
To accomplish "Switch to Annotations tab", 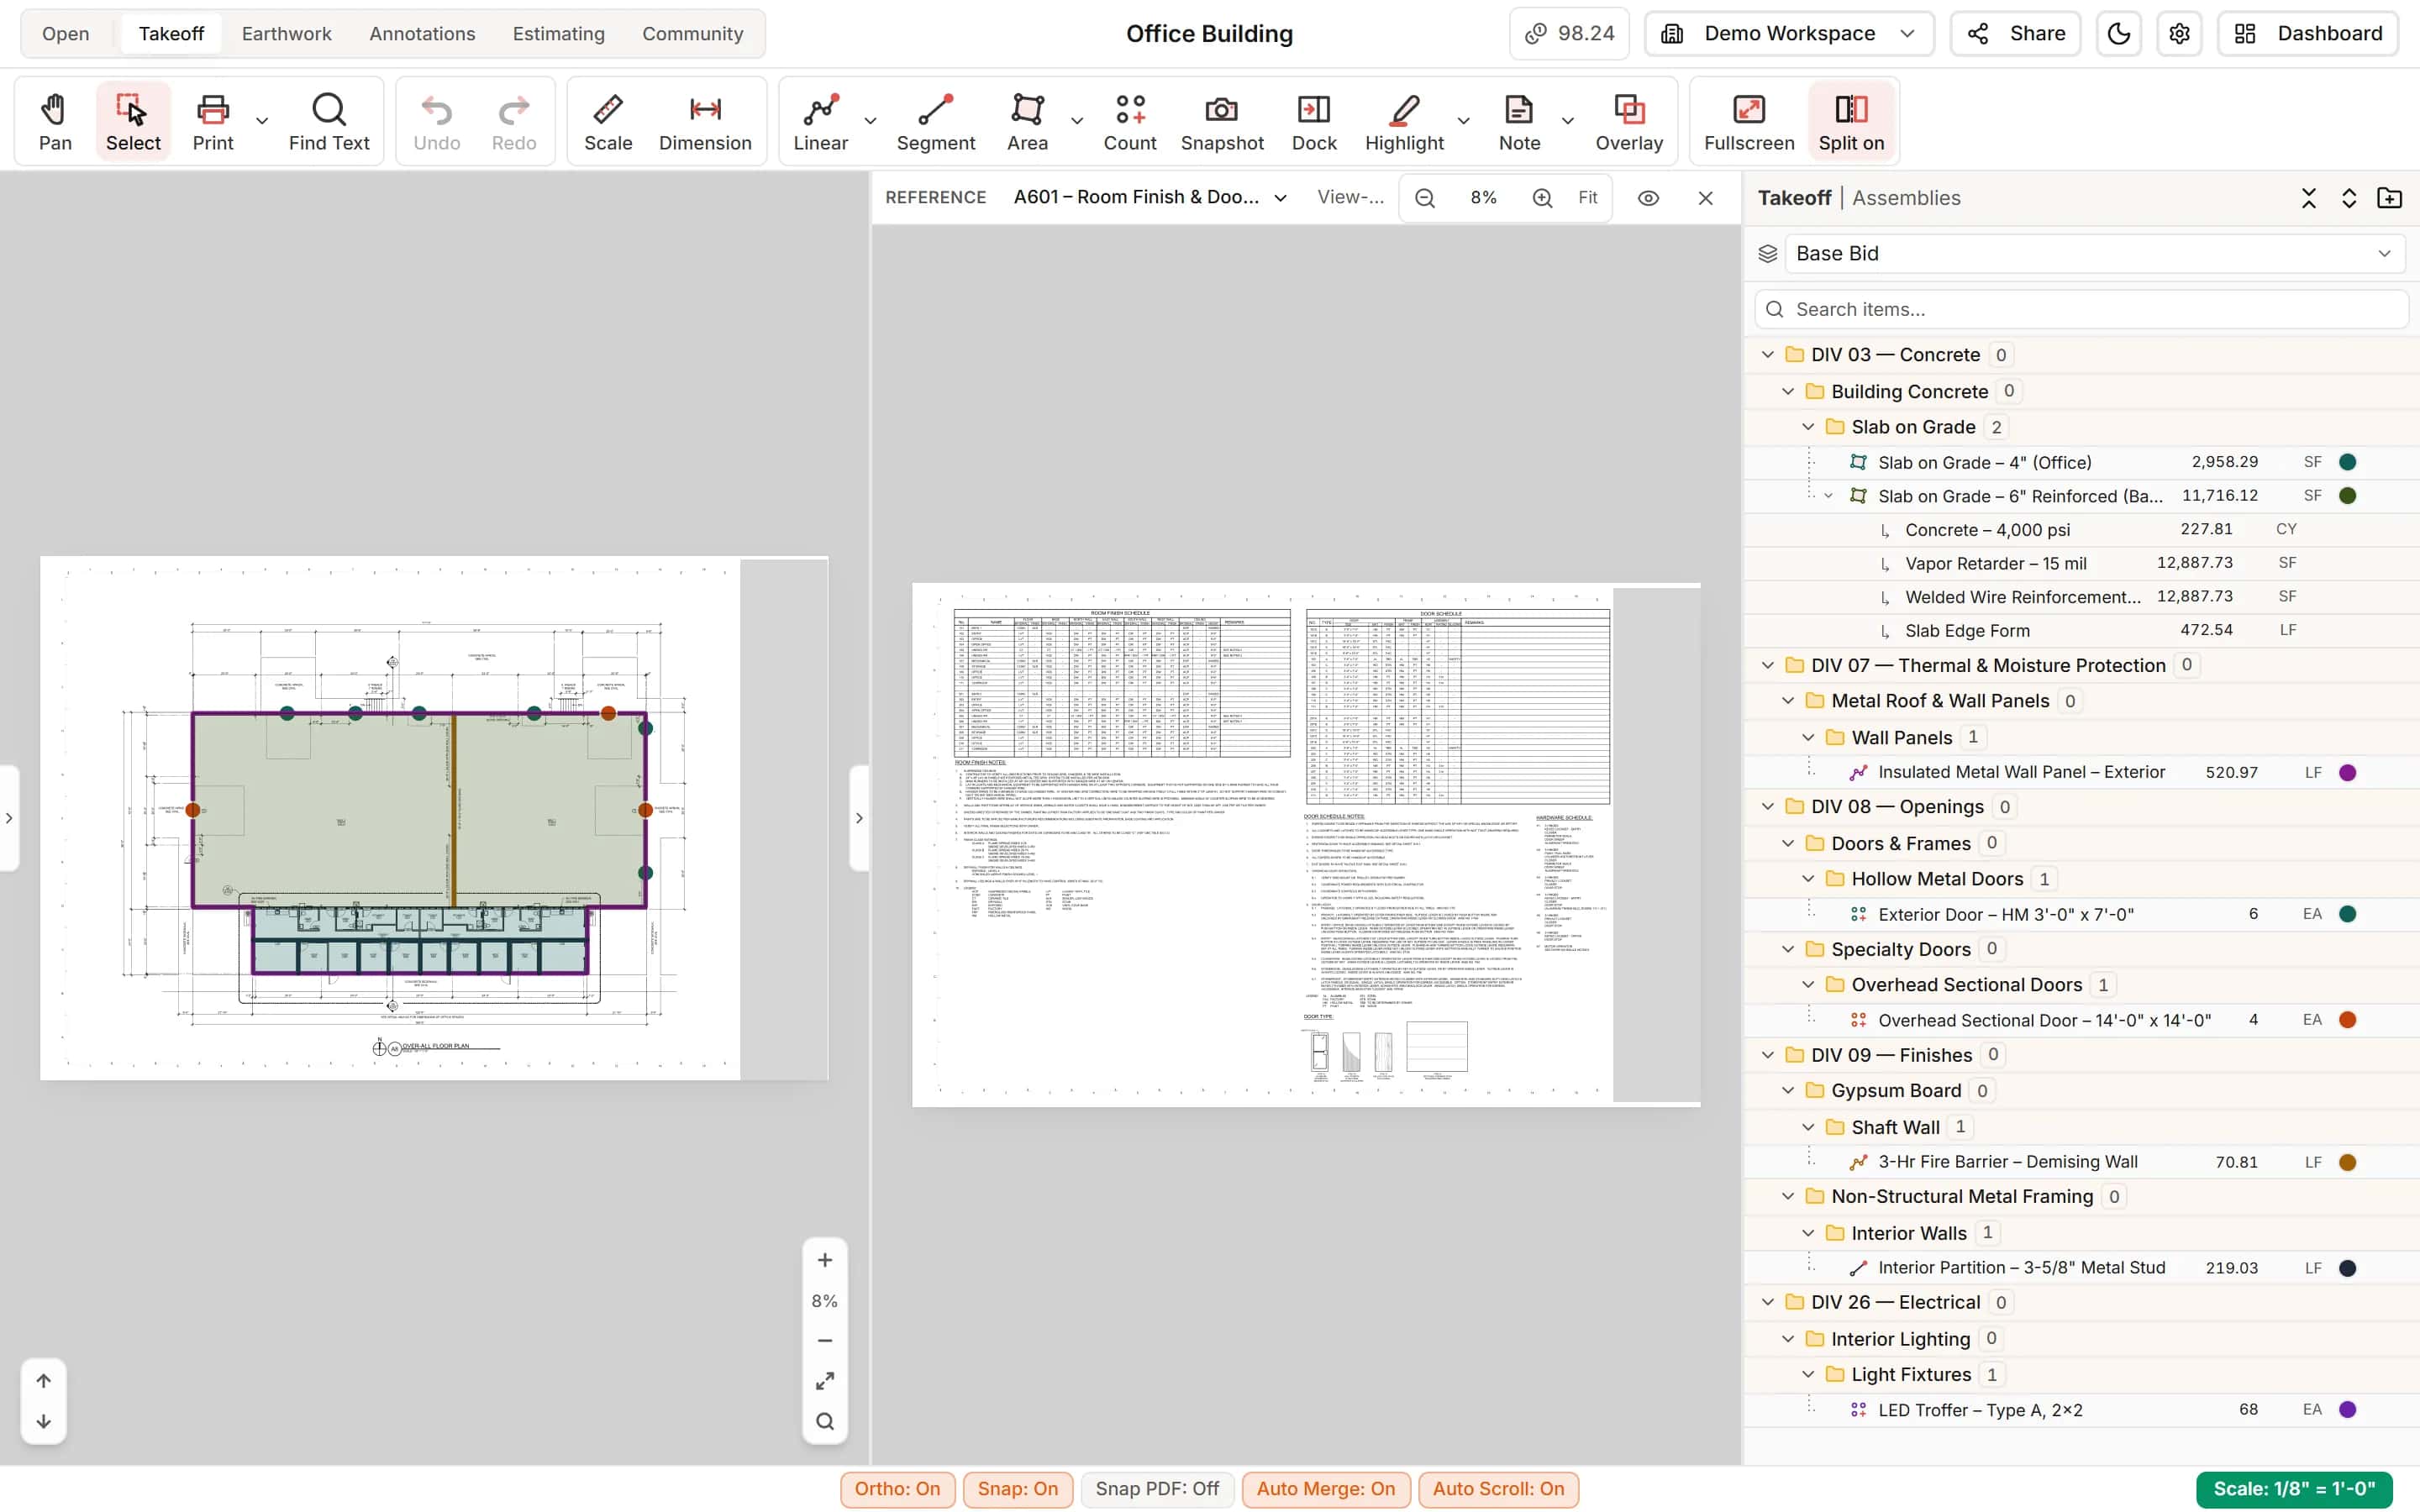I will [x=422, y=34].
